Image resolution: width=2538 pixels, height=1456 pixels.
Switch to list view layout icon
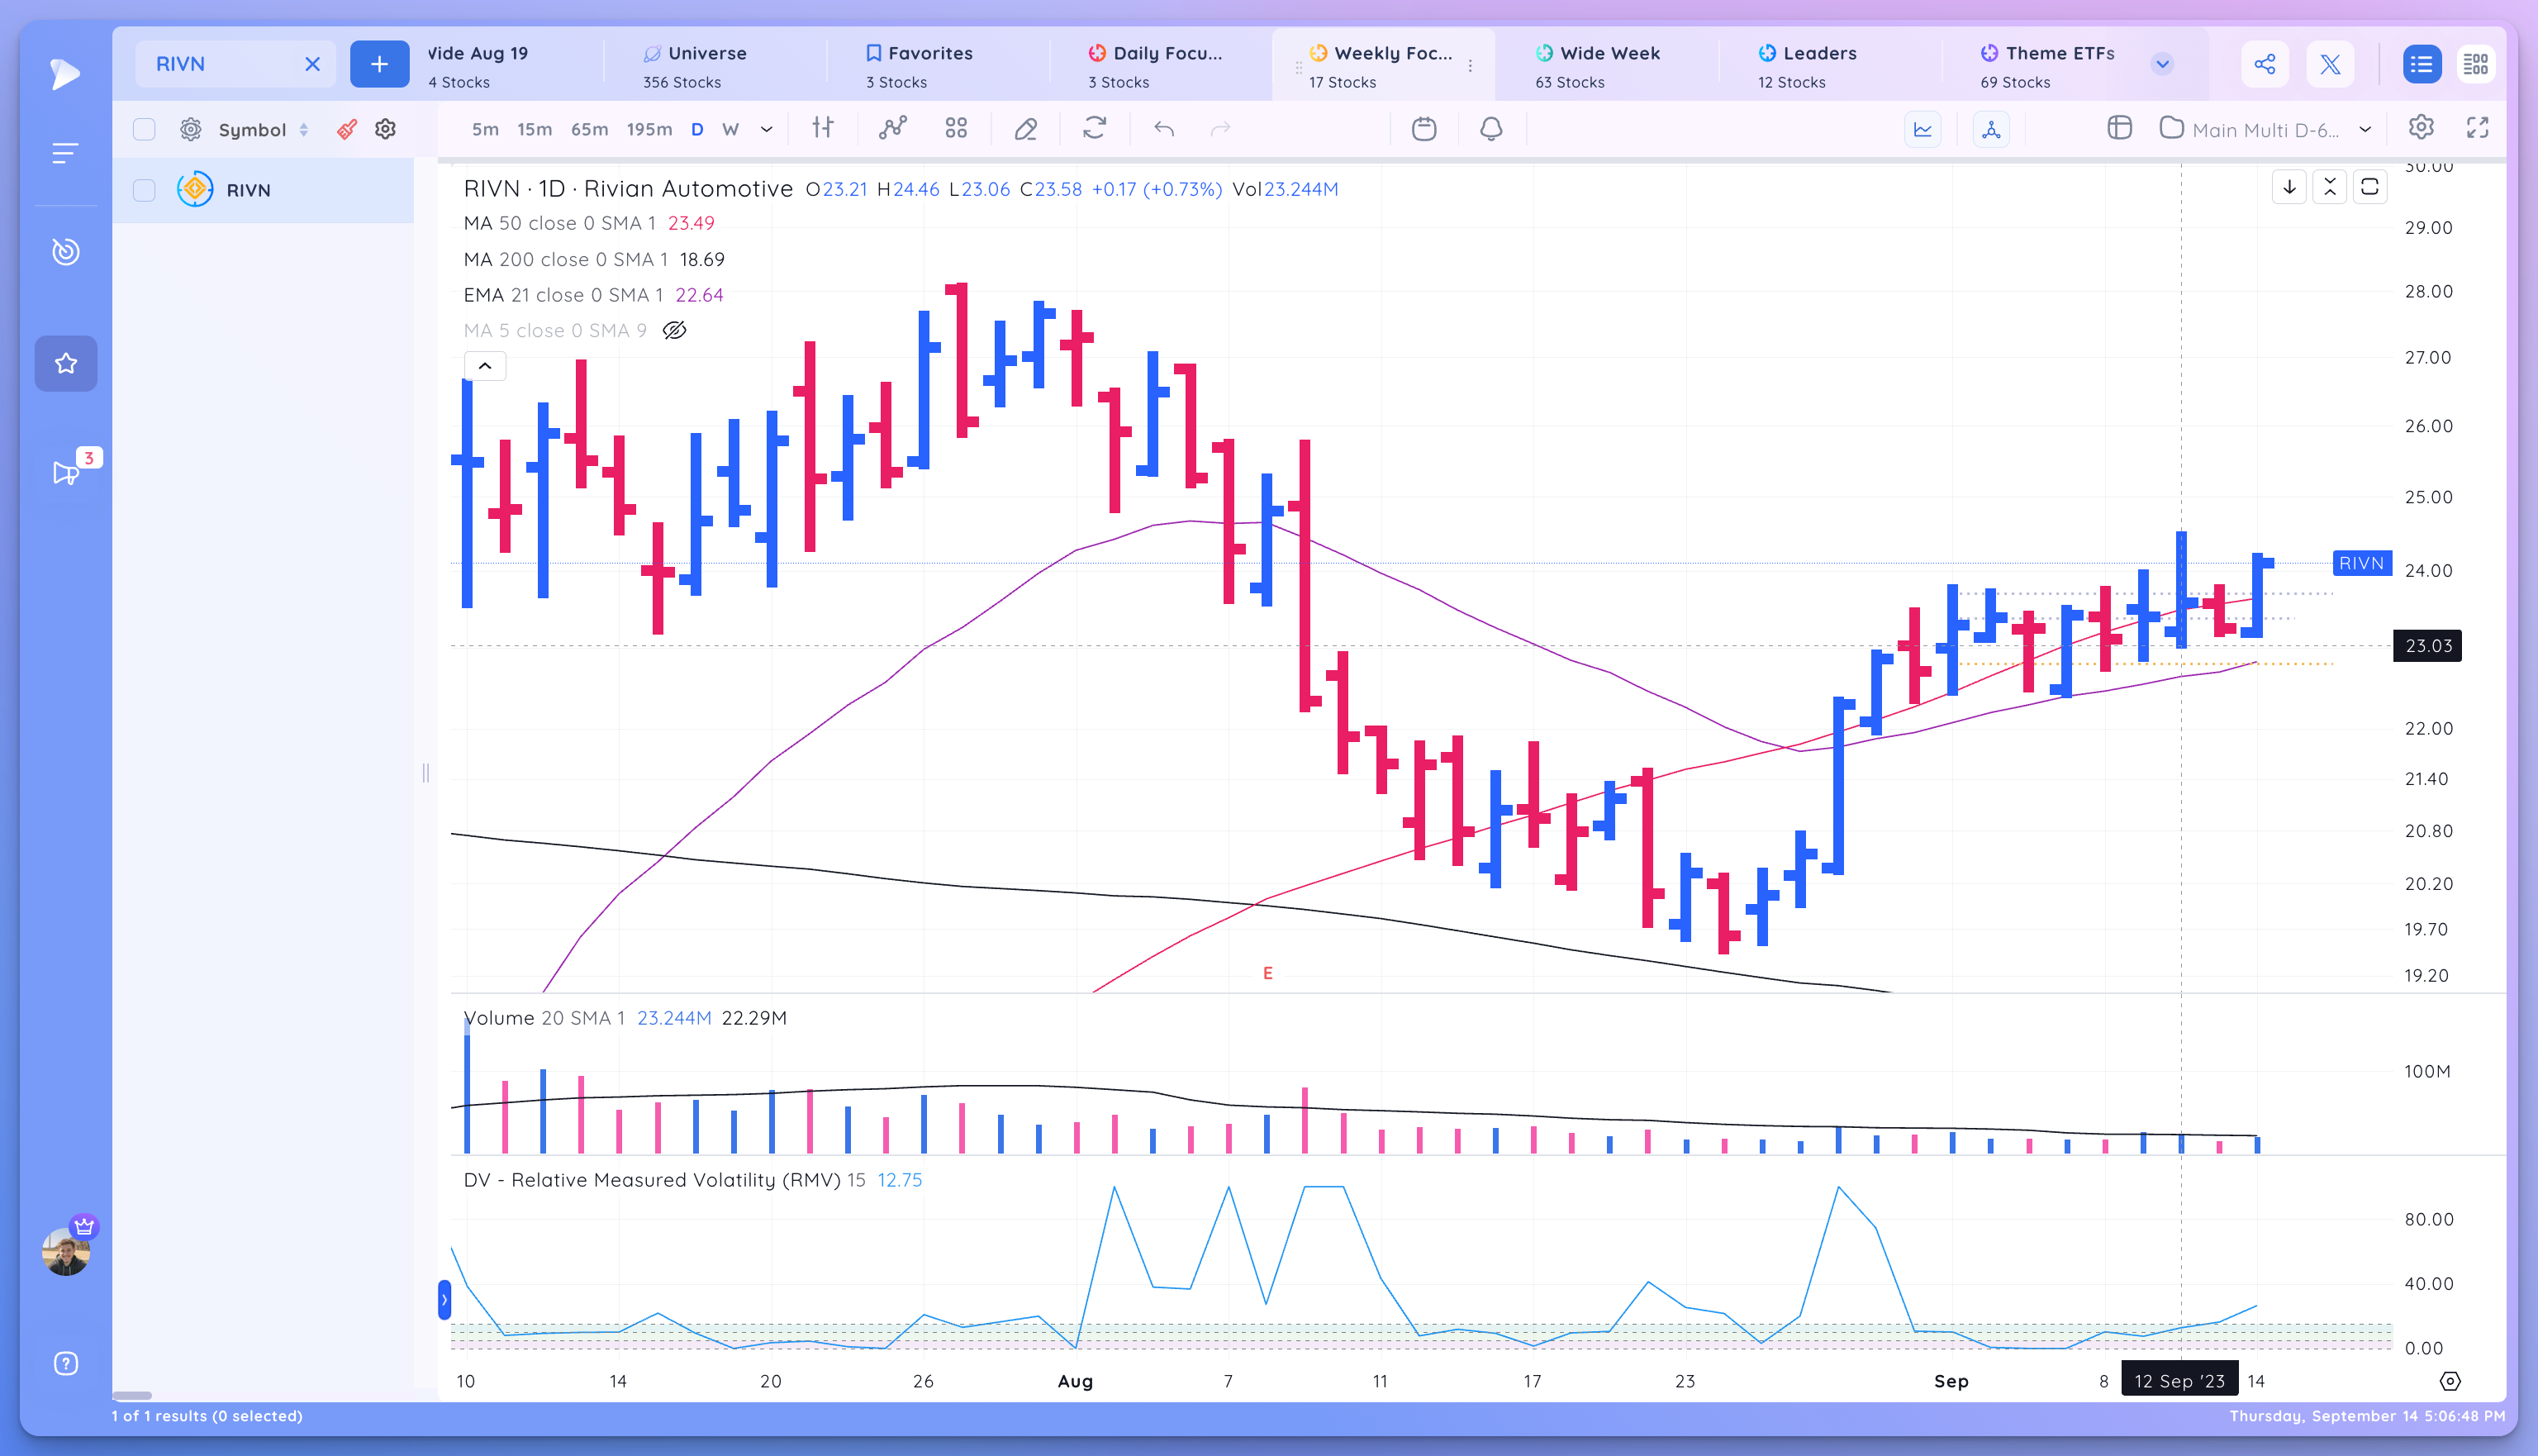tap(2421, 64)
